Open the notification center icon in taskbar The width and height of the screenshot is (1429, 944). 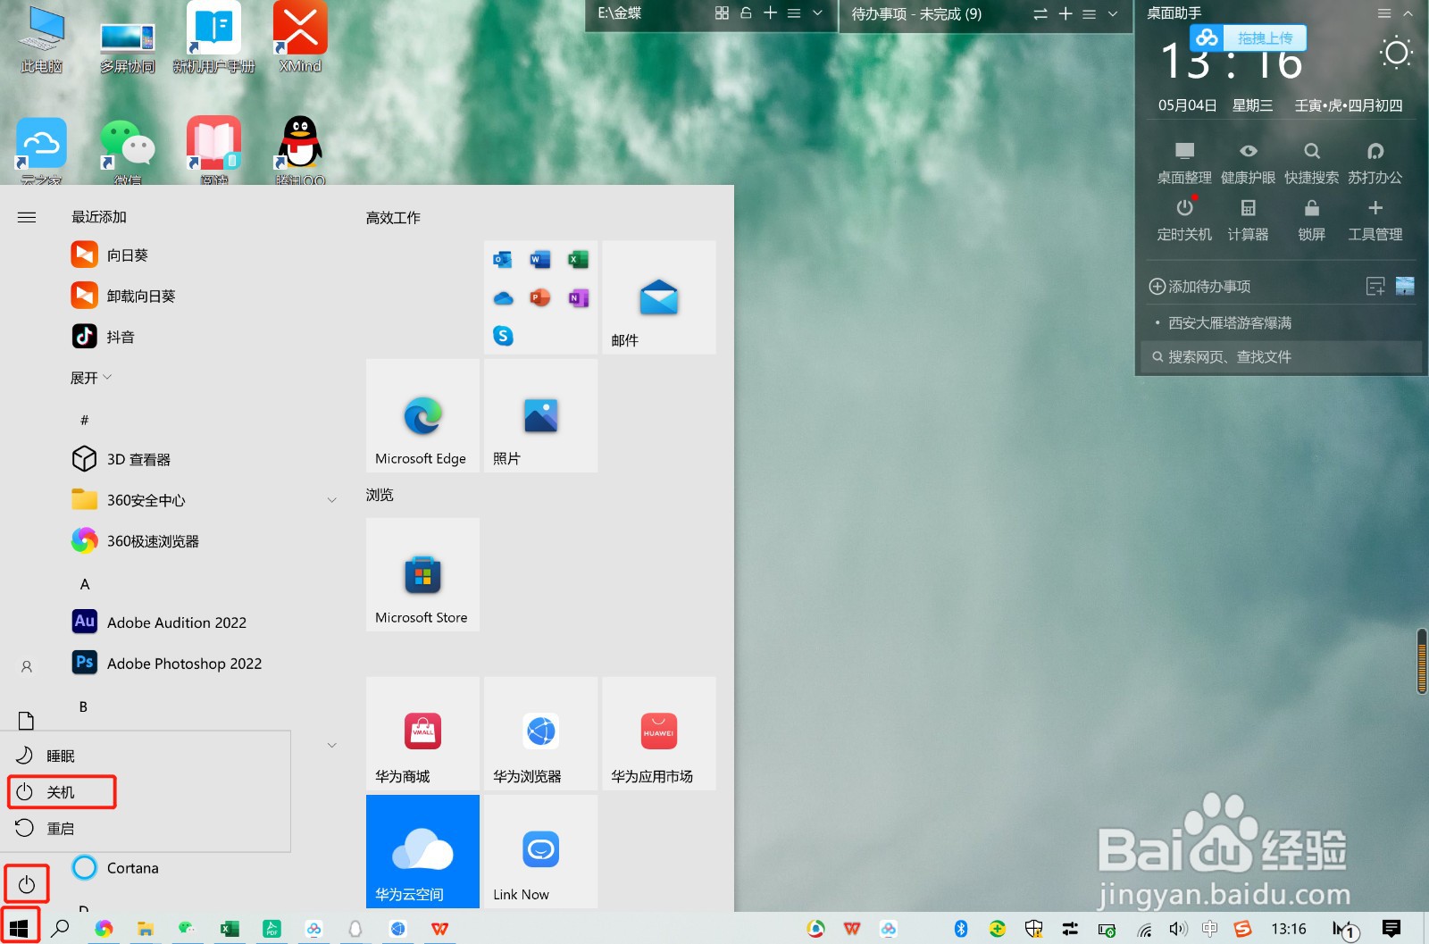tap(1391, 929)
